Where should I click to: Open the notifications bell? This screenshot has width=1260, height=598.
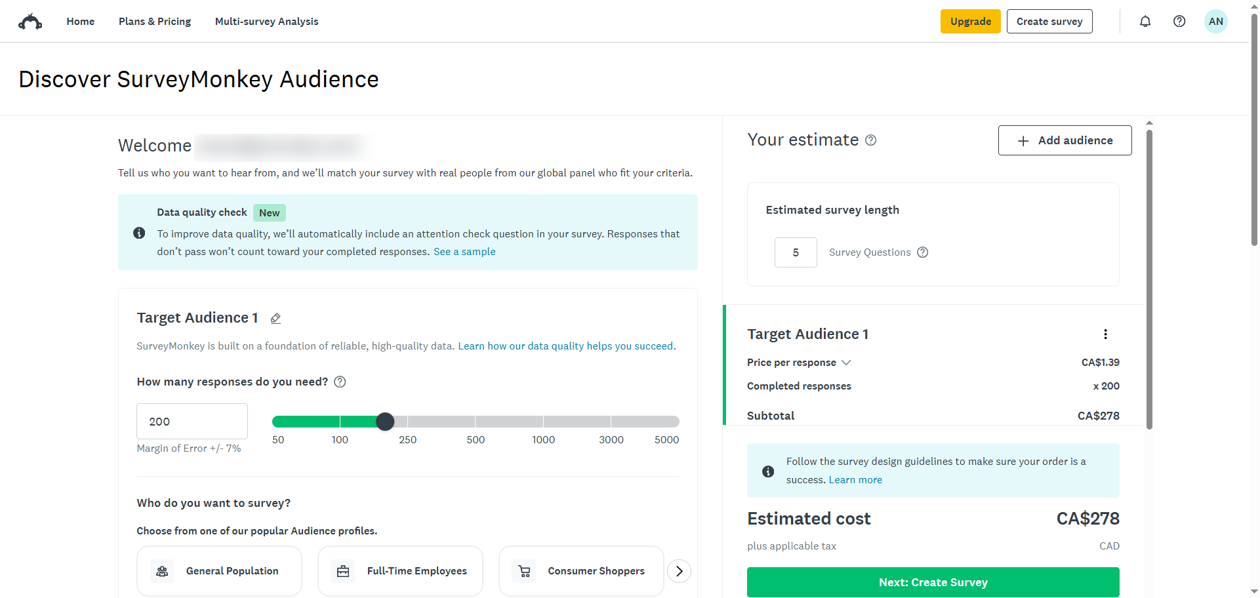tap(1145, 22)
